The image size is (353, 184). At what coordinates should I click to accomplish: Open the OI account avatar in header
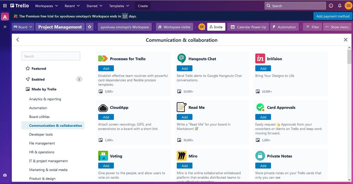(x=348, y=6)
